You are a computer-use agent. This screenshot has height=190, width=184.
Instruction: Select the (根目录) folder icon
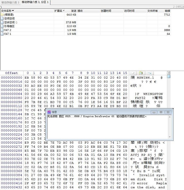coord(2,15)
